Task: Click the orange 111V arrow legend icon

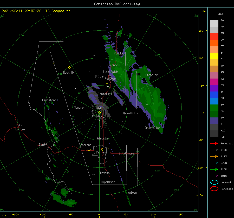Action: point(214,156)
